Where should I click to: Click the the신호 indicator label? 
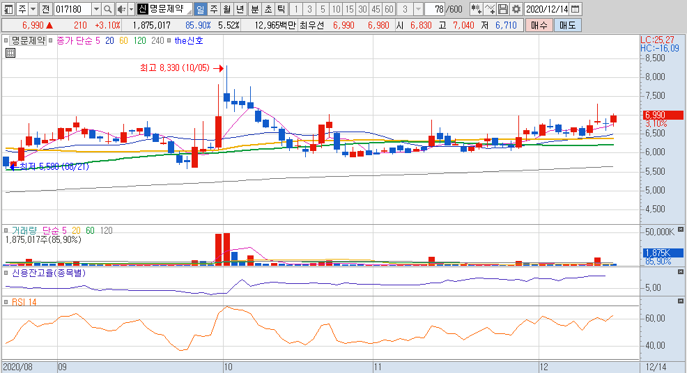(189, 41)
